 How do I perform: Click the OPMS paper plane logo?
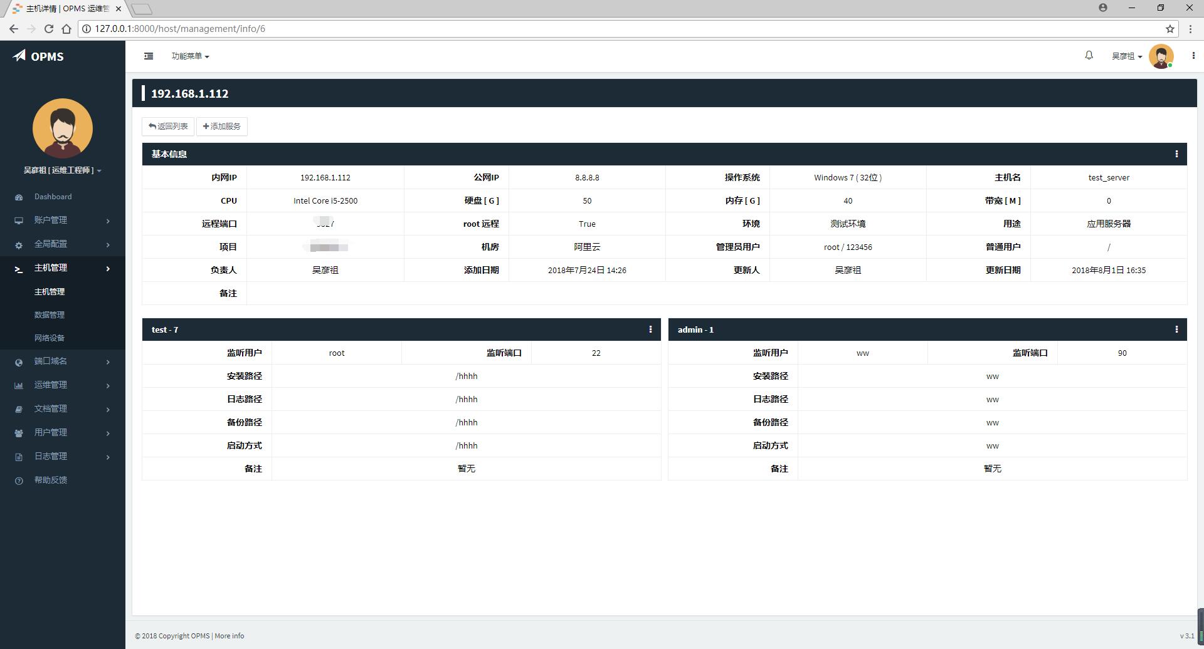tap(19, 56)
